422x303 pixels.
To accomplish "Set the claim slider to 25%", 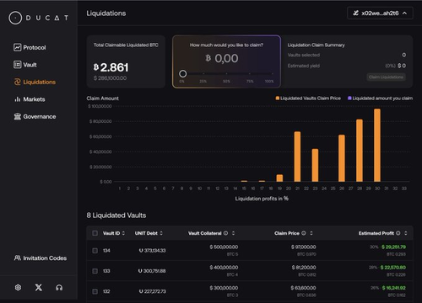I will coord(203,74).
